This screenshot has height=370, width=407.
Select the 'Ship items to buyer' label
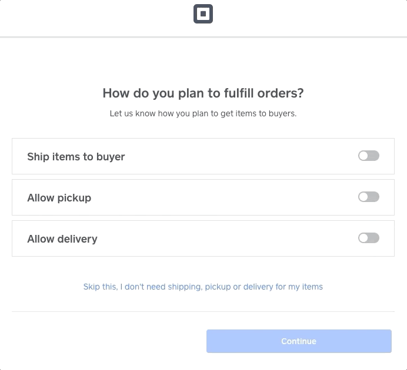(76, 156)
